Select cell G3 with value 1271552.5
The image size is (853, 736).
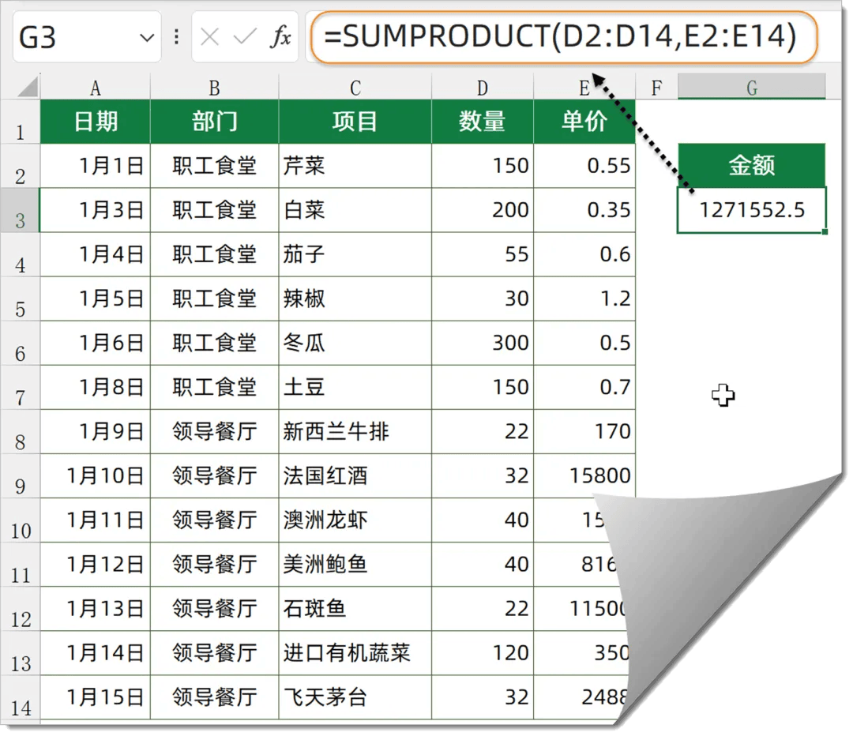(752, 210)
